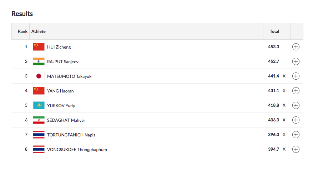This screenshot has height=175, width=323.
Task: Expand SEDAGHAT Mahyar's plus button
Action: click(x=296, y=120)
